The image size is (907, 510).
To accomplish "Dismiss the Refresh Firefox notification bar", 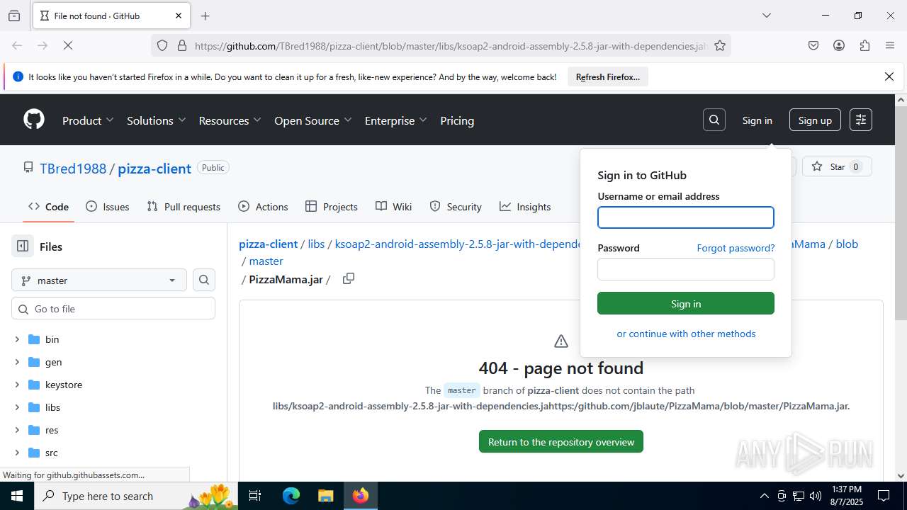I will [x=889, y=76].
